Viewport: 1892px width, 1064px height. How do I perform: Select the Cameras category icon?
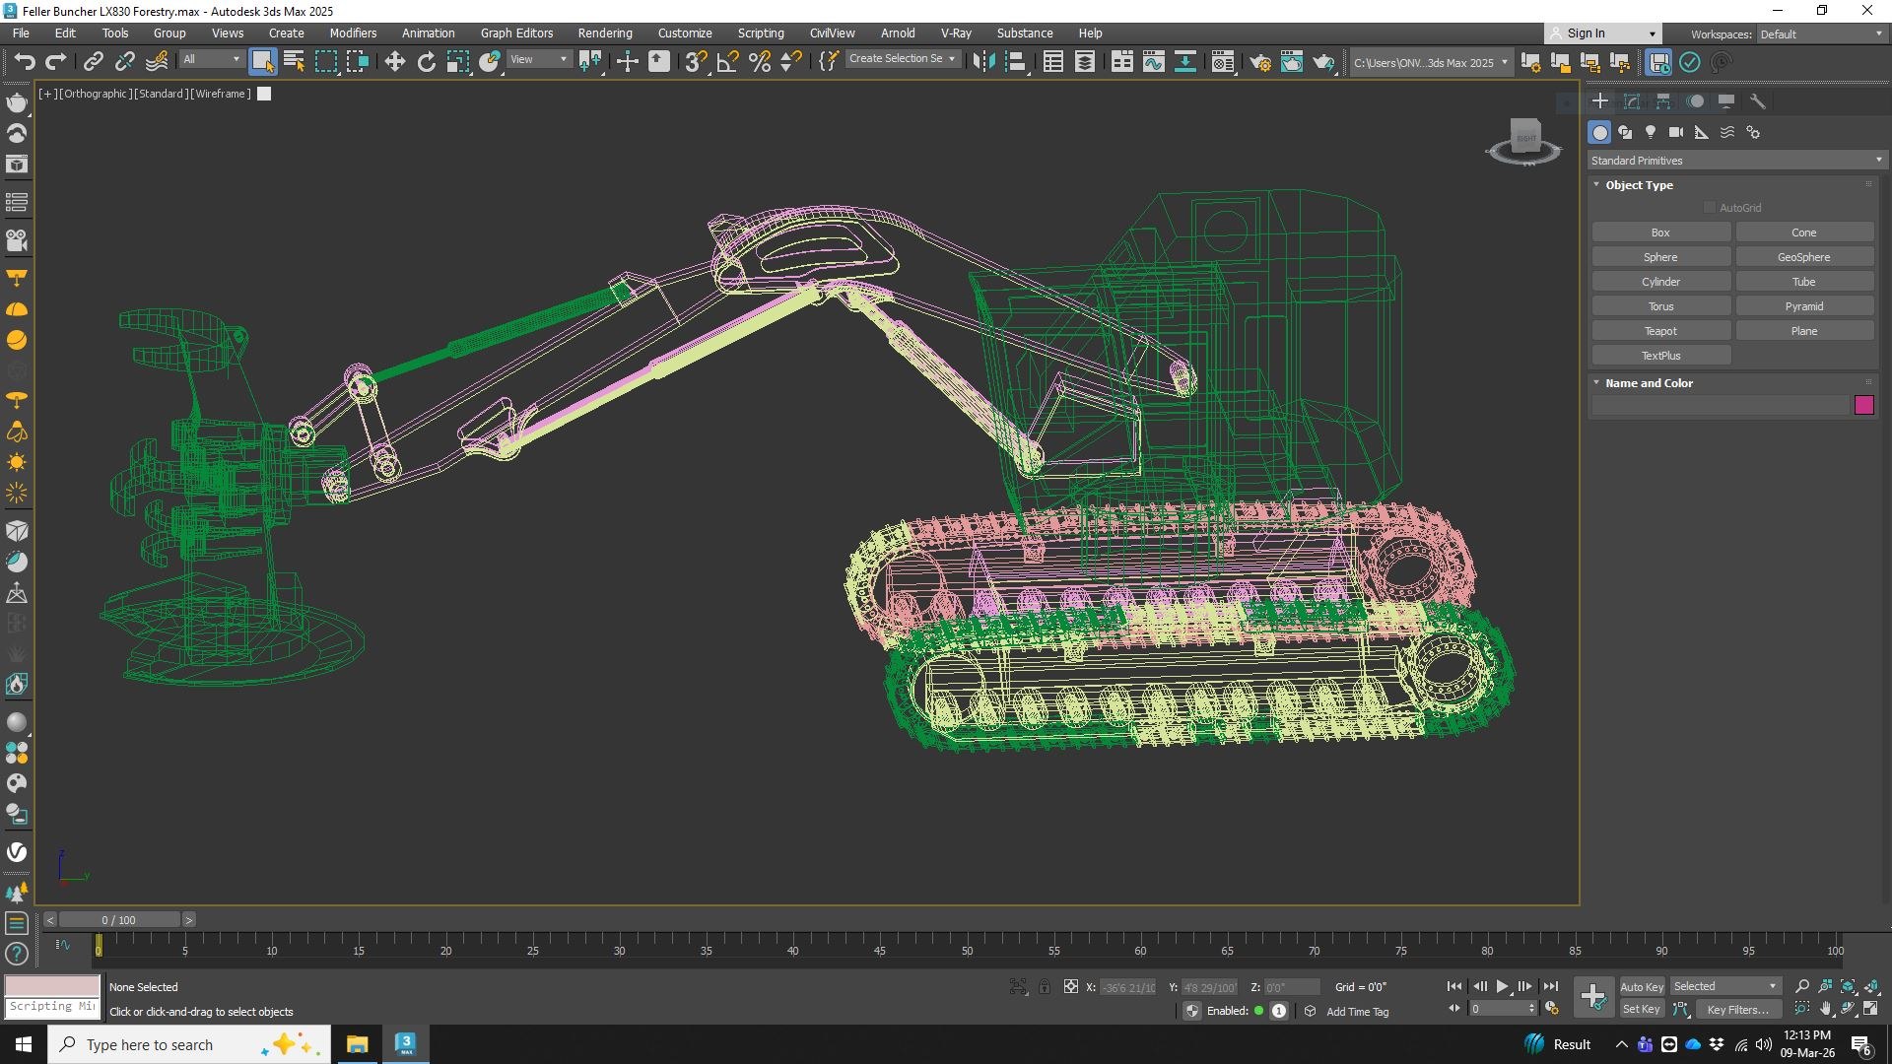[1676, 132]
